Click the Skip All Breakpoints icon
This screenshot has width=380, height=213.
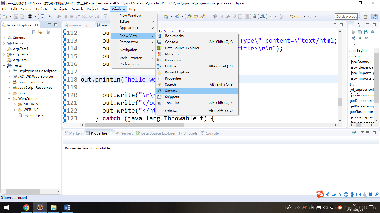[x=50, y=16]
